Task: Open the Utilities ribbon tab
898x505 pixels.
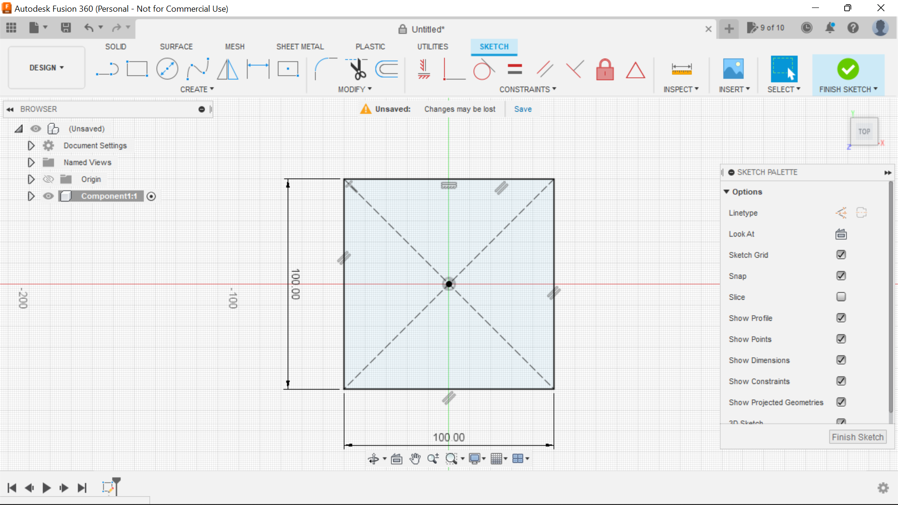Action: pos(432,46)
